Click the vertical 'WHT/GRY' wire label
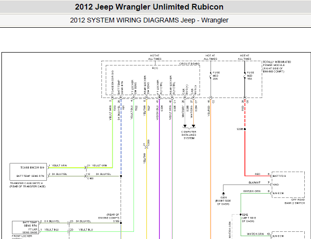 point(183,111)
